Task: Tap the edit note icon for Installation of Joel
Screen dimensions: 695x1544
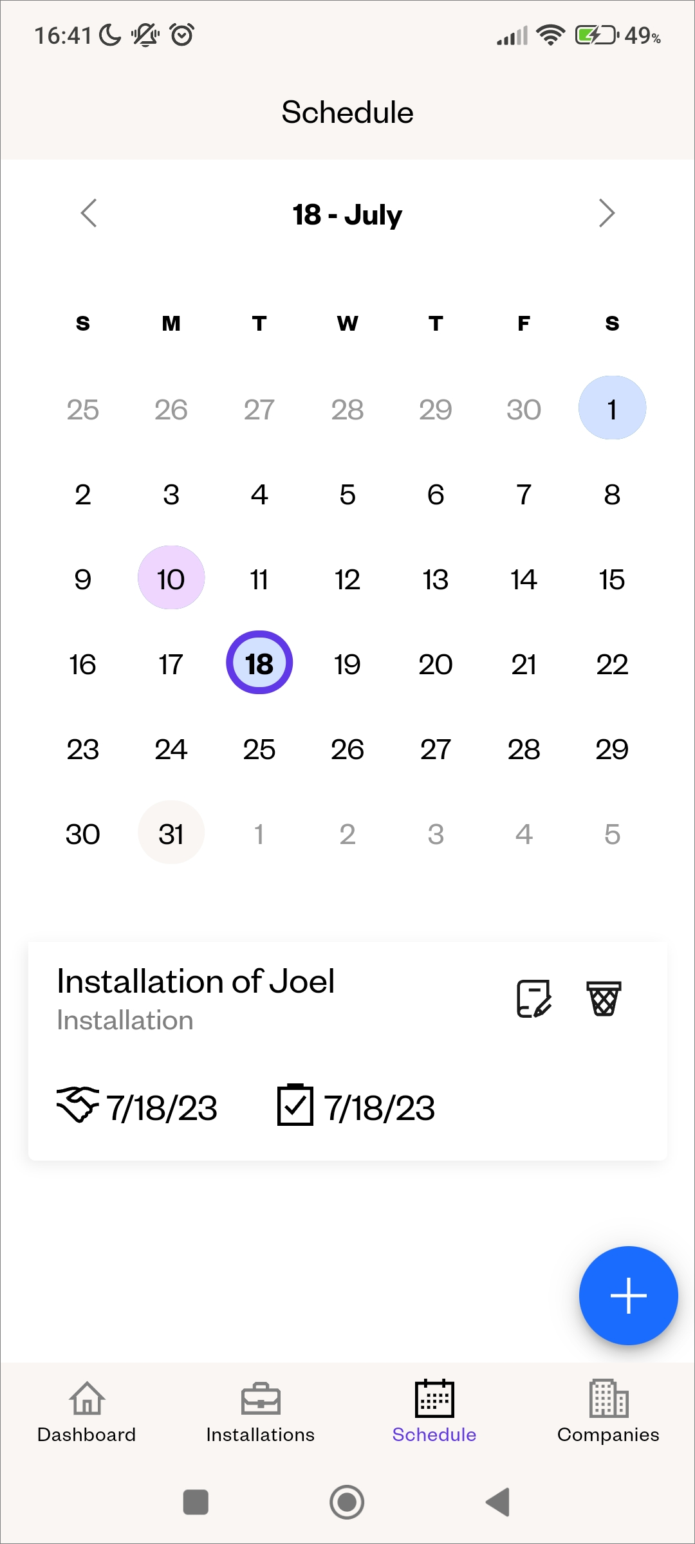Action: coord(534,998)
